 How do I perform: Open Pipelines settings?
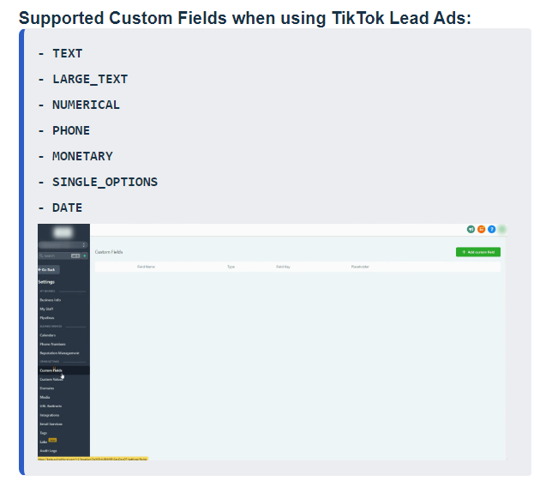[47, 318]
